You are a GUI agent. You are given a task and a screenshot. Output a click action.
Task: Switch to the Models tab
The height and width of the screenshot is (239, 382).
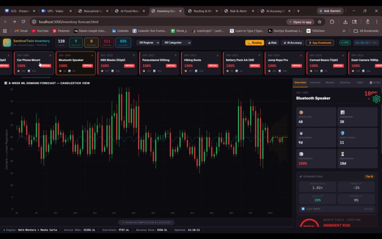click(330, 83)
